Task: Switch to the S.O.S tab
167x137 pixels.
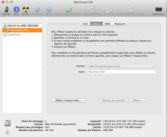Action: pyautogui.click(x=85, y=24)
